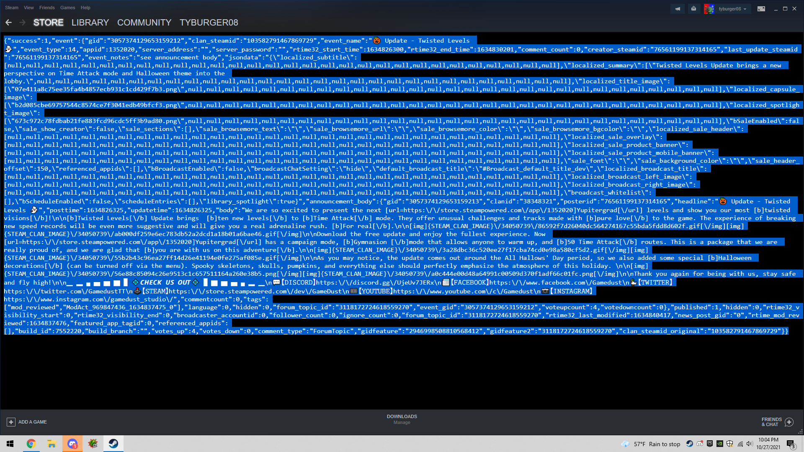Screen dimensions: 804x452
Task: Open the announcements megaphone icon
Action: pos(678,9)
